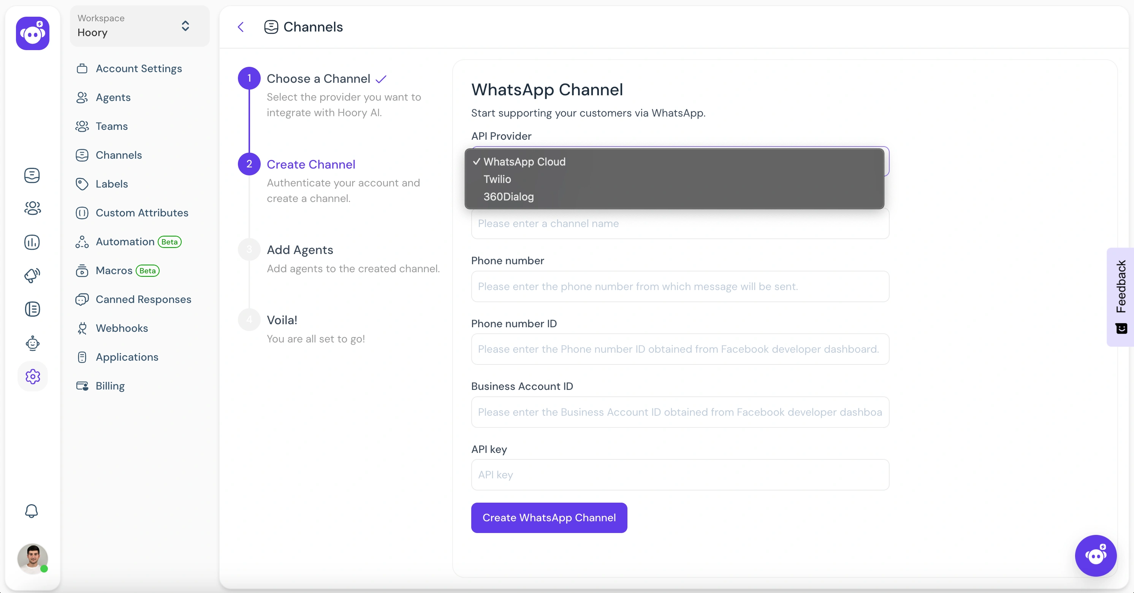Open the Hoory chat widget bubble
1134x593 pixels.
point(1096,556)
